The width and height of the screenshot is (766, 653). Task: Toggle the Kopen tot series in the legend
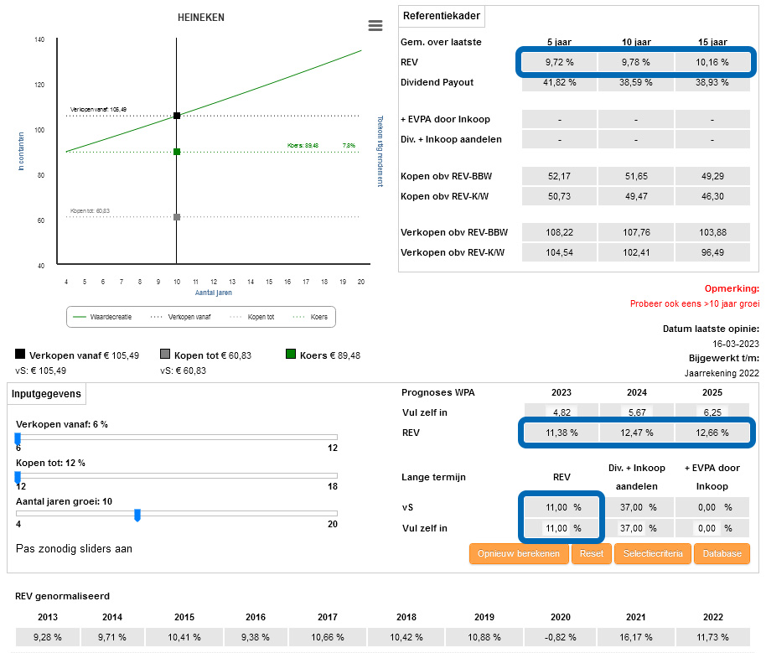coord(252,317)
